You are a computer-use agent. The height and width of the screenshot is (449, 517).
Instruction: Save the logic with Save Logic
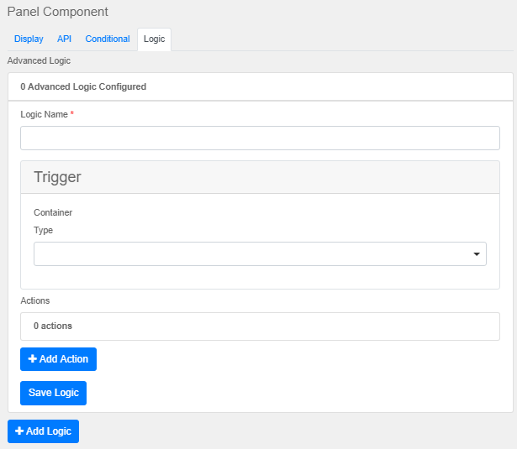pyautogui.click(x=53, y=393)
